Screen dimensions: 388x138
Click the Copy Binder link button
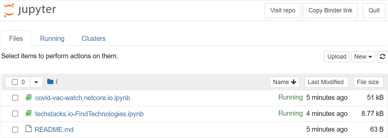330,11
